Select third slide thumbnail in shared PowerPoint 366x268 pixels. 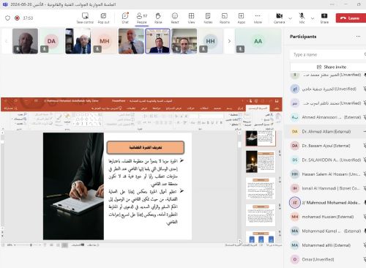click(x=261, y=188)
